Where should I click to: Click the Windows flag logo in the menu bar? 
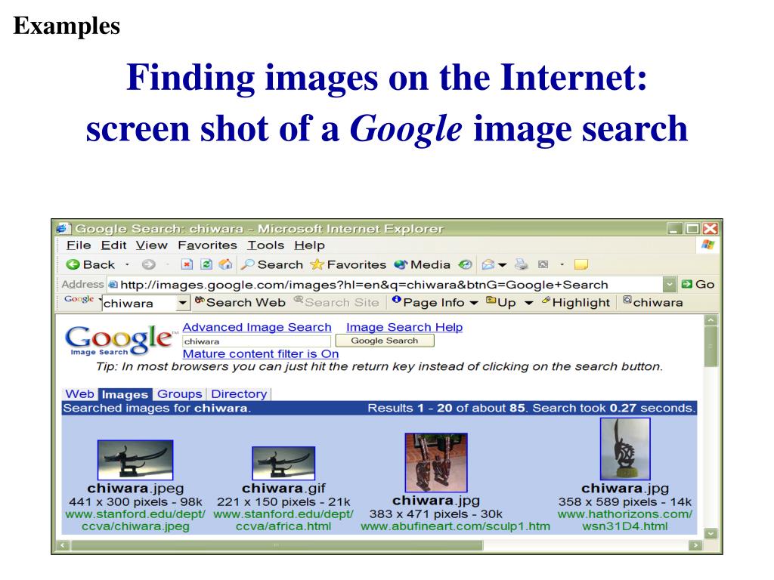click(x=707, y=245)
